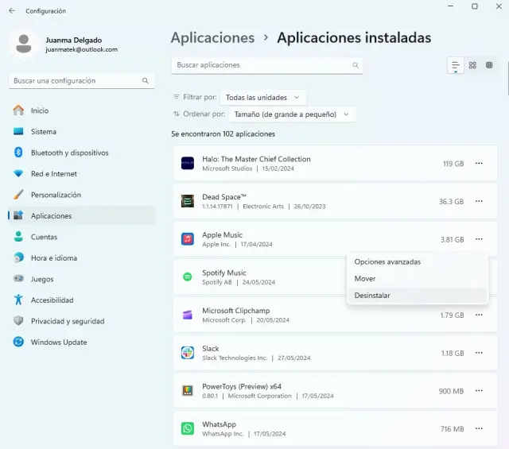Click the WhatsApp app icon
Viewport: 509px width, 449px height.
pos(188,429)
